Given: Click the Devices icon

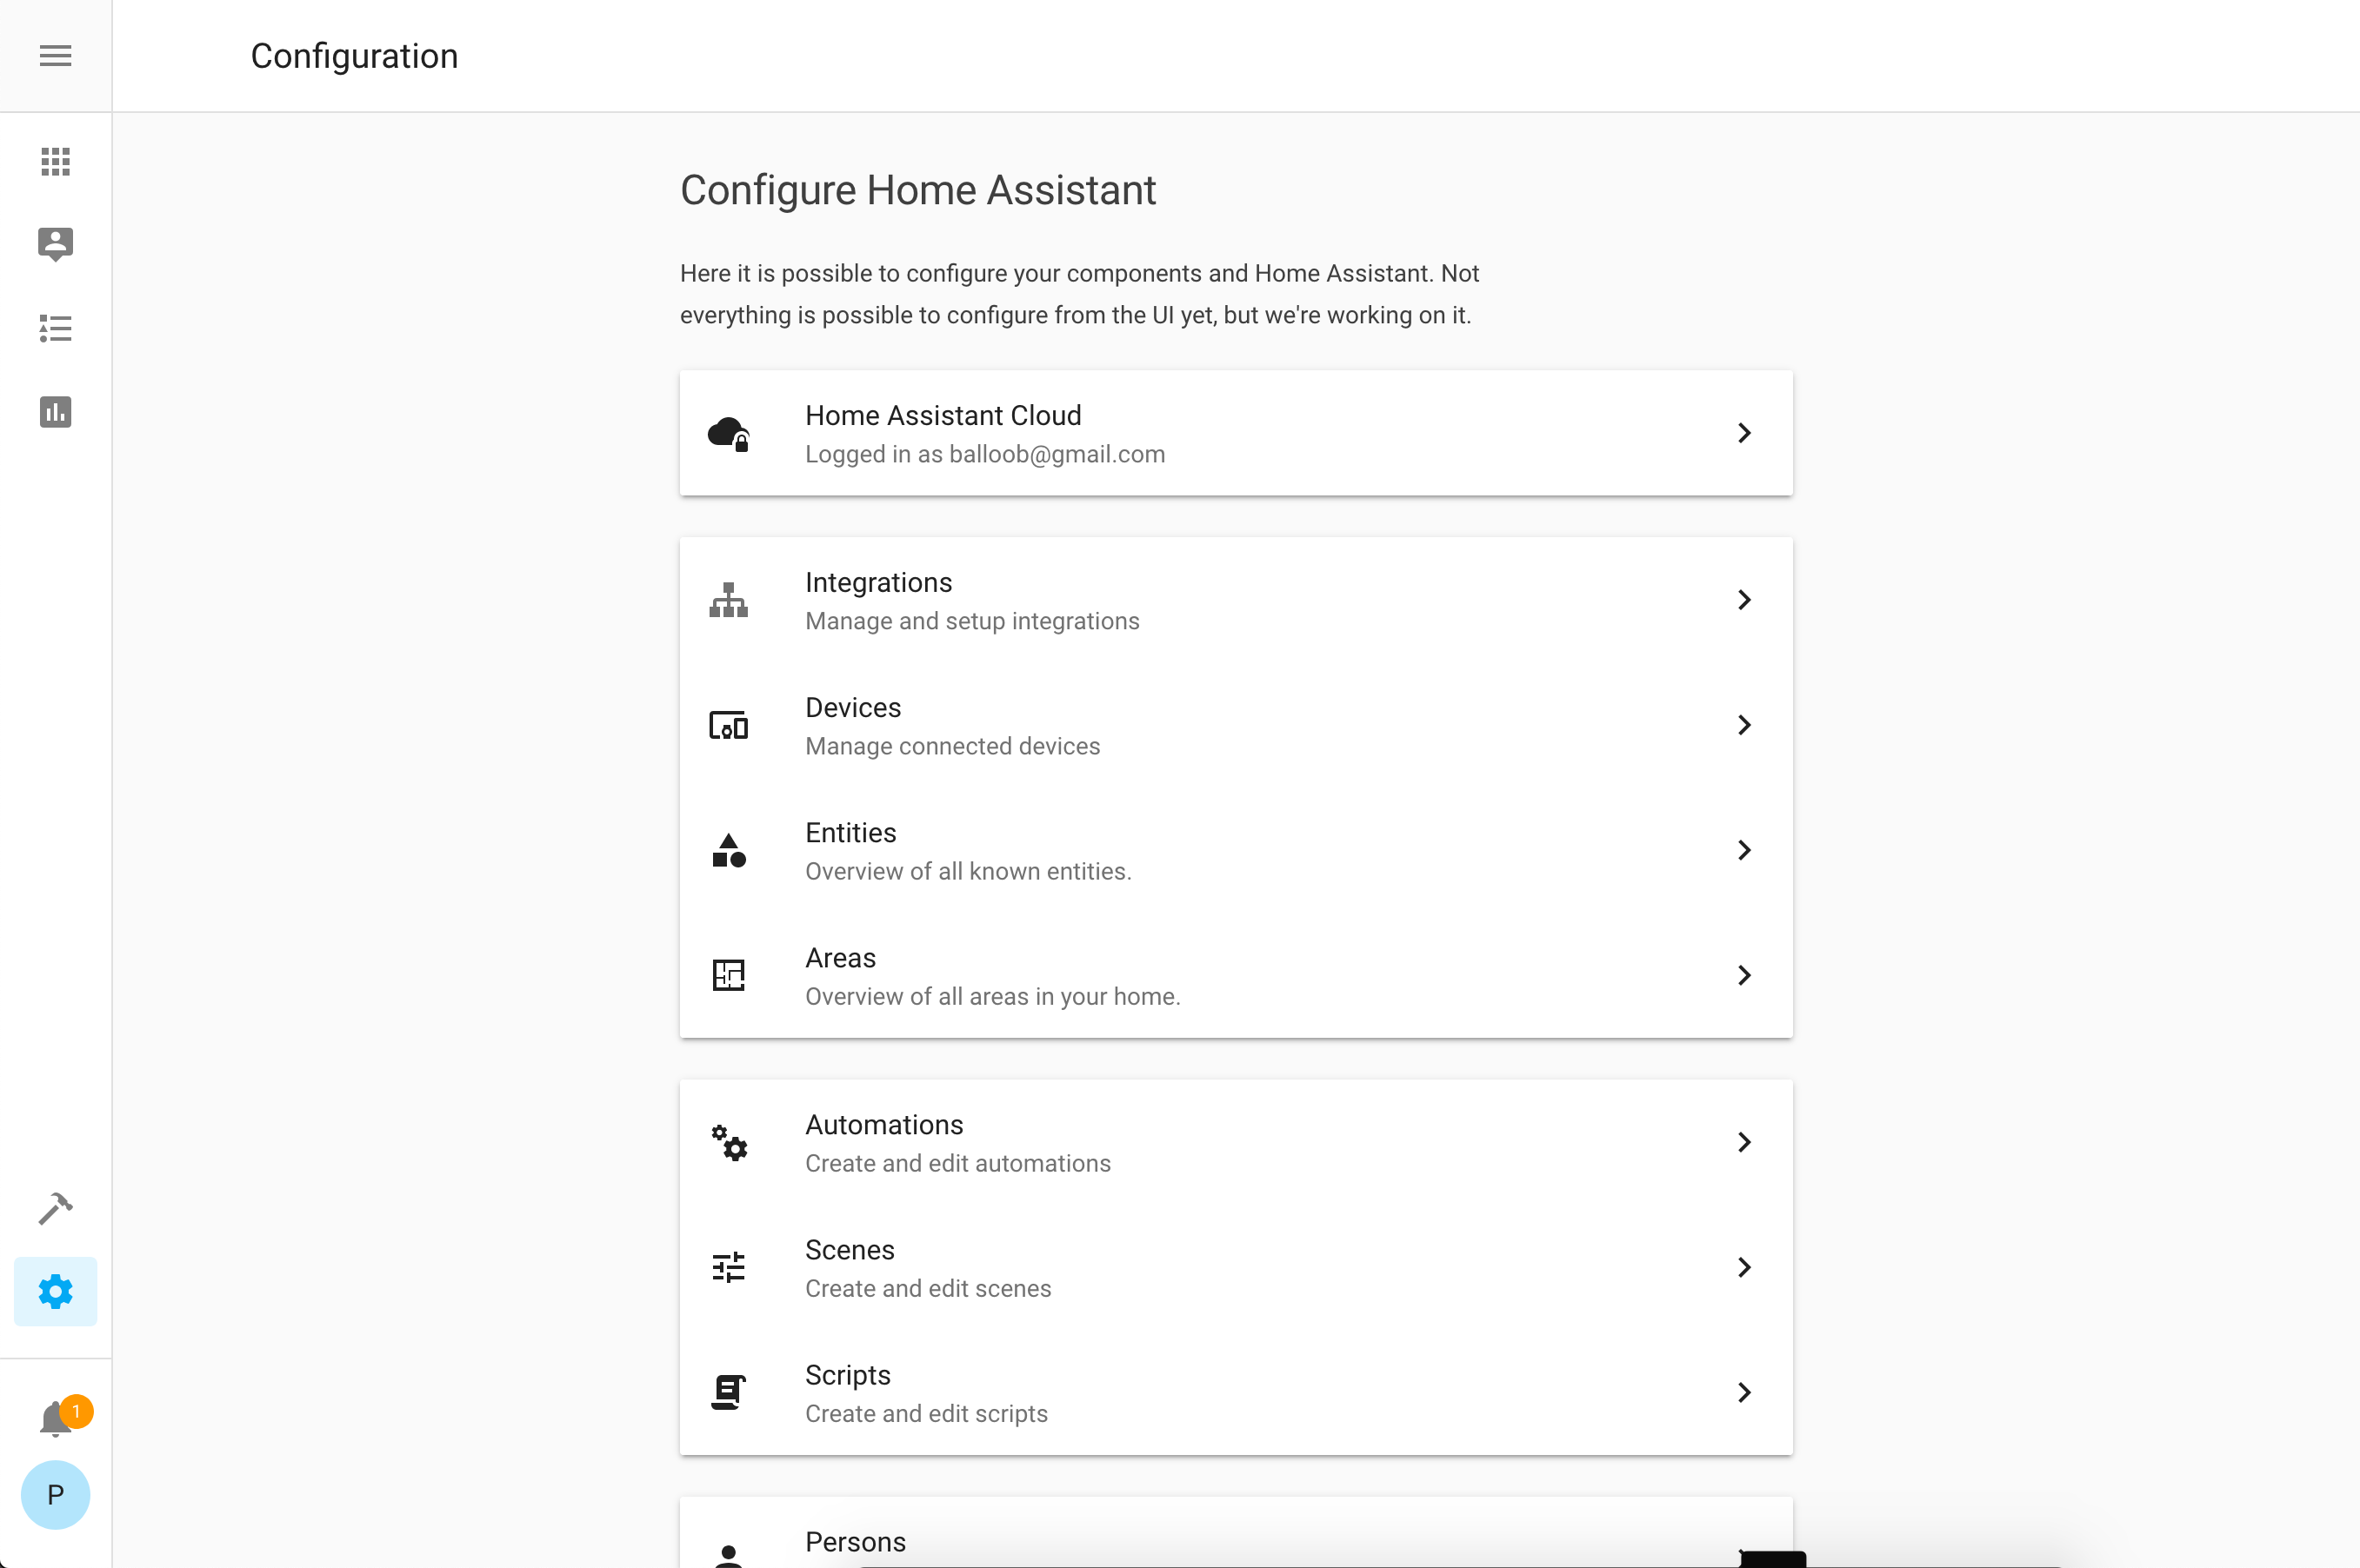Looking at the screenshot, I should 729,725.
